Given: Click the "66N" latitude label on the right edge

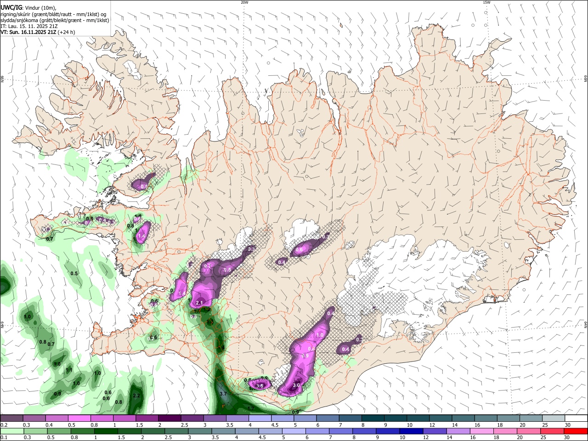Looking at the screenshot, I should (586, 79).
